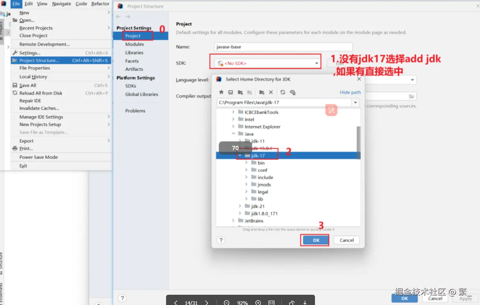Click the directory tree vertical scrollbar
The width and height of the screenshot is (480, 305).
[358, 142]
